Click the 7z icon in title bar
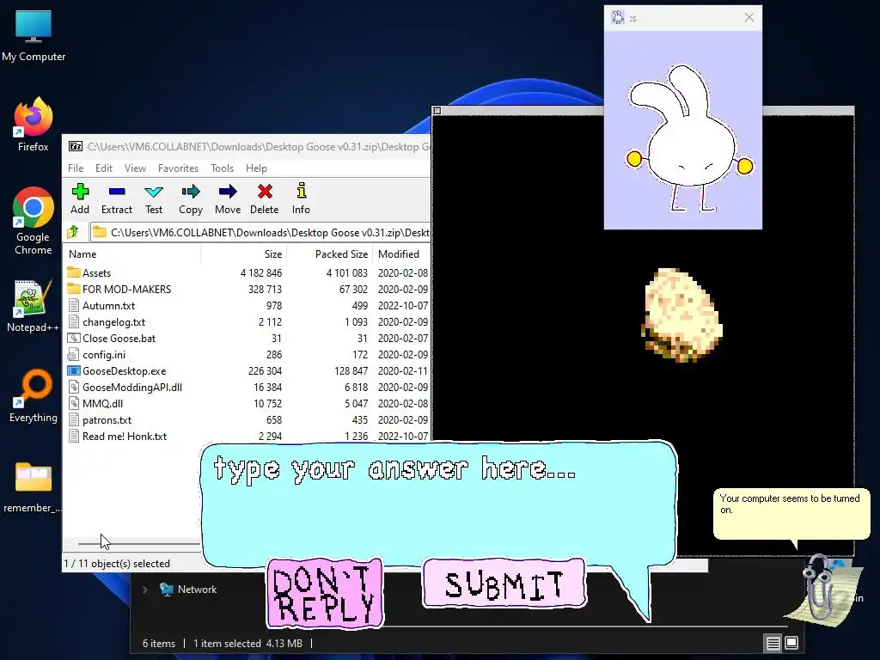The width and height of the screenshot is (880, 660). coord(76,146)
